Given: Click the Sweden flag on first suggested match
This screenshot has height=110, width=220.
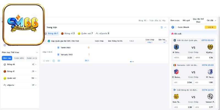Looking at the screenshot, I should 175,40.
